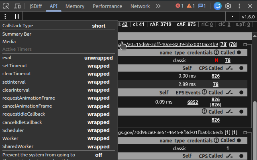Toggle requestIdleCallback wrapped setting
This screenshot has width=257, height=160.
(x=98, y=114)
